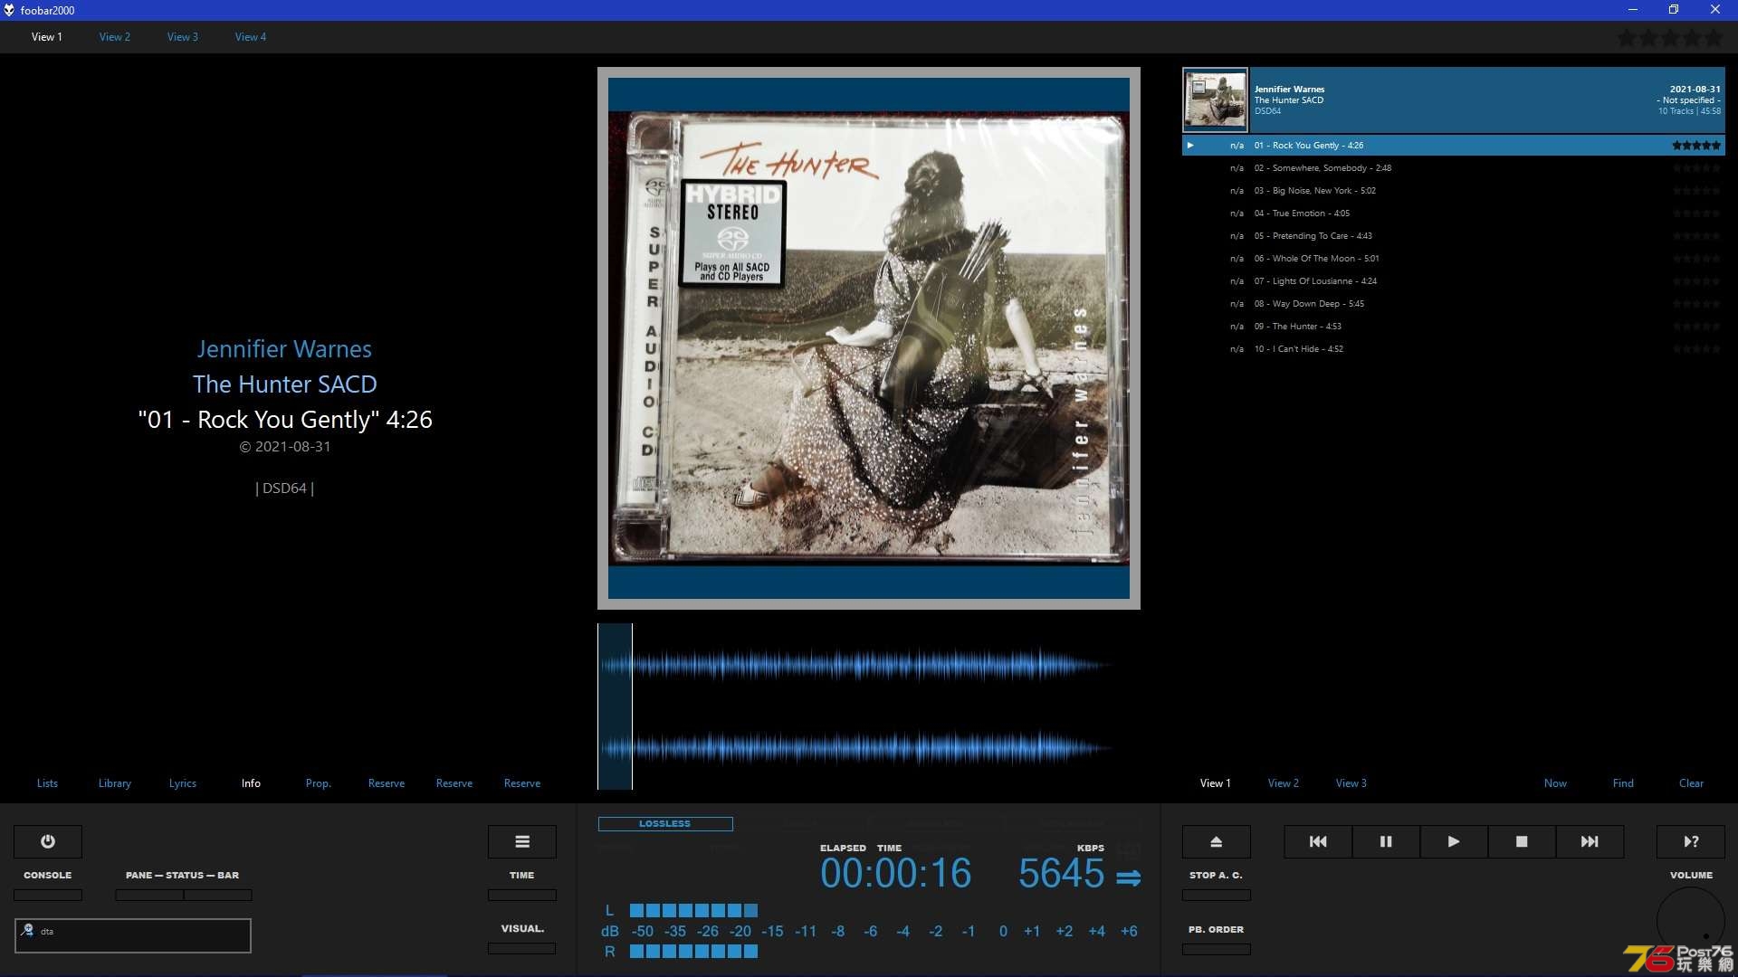Click the eject Stop A.C. button

tap(1217, 841)
